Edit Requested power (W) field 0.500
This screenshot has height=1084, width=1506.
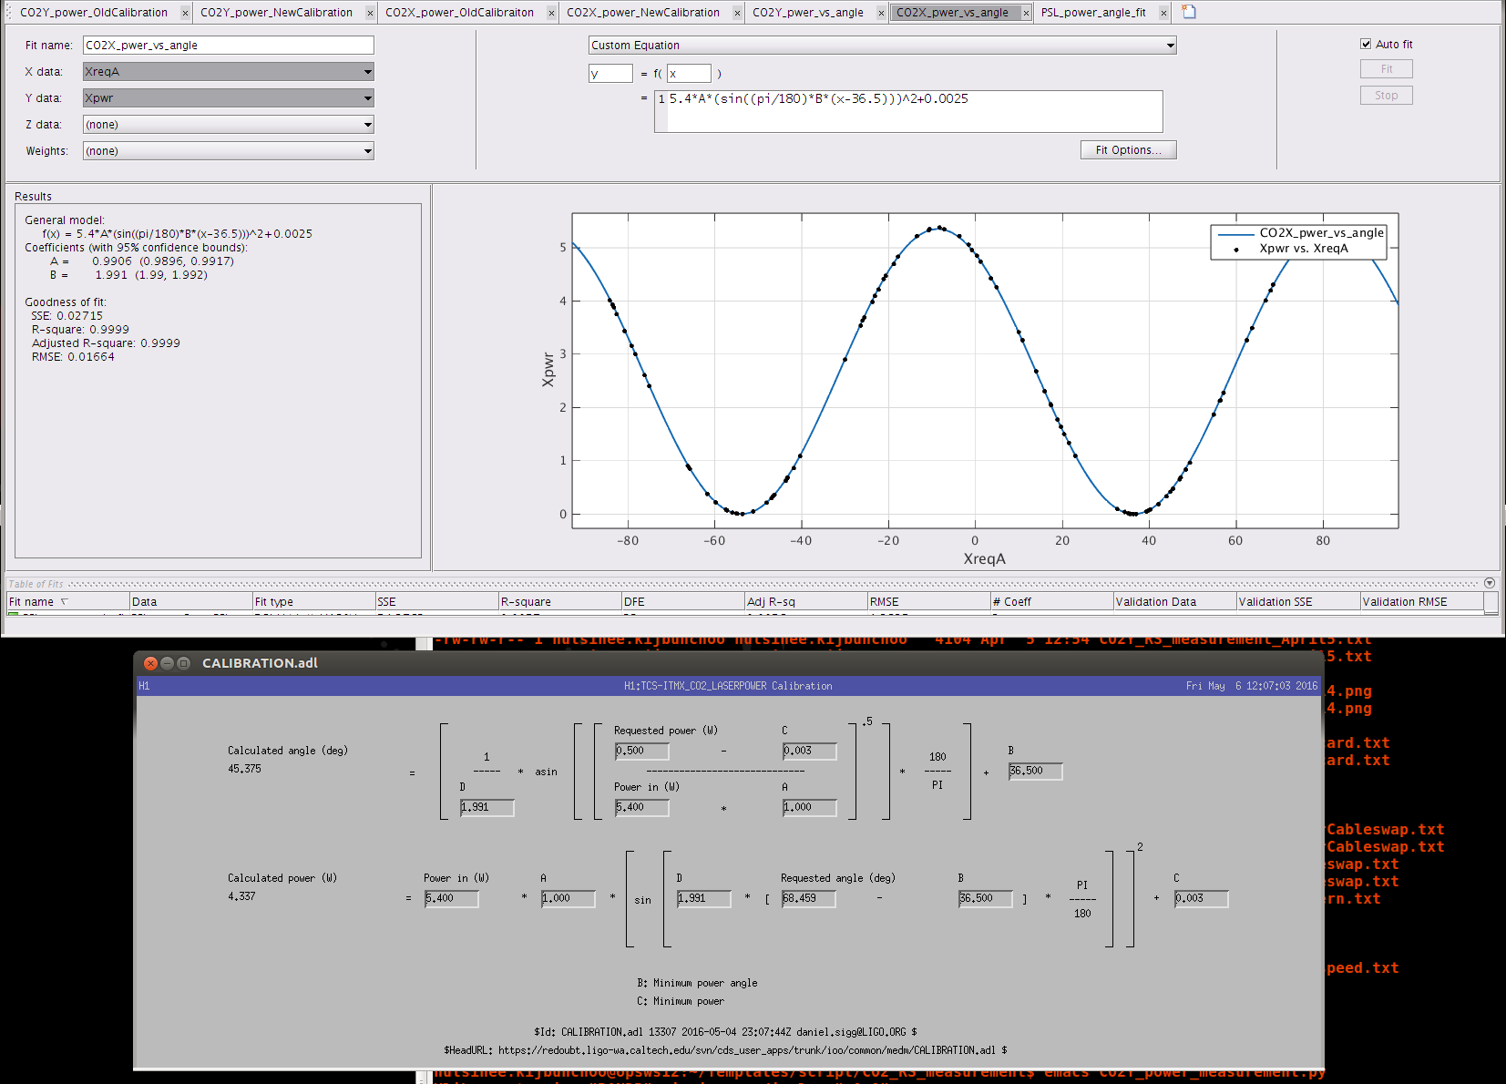click(x=642, y=752)
